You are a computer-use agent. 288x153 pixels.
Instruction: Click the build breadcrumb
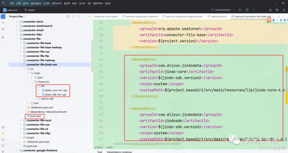[x=110, y=147]
